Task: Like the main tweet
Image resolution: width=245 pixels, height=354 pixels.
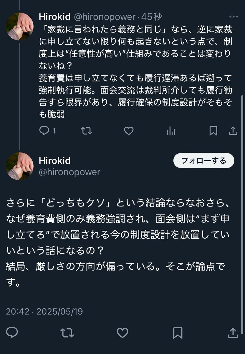Action: pos(122,333)
